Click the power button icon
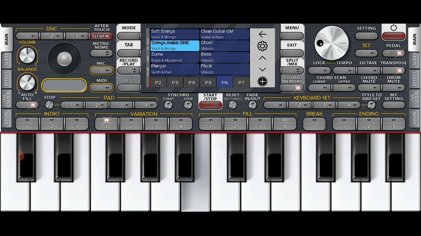Viewport: 421px width, 236px height. pos(394,28)
